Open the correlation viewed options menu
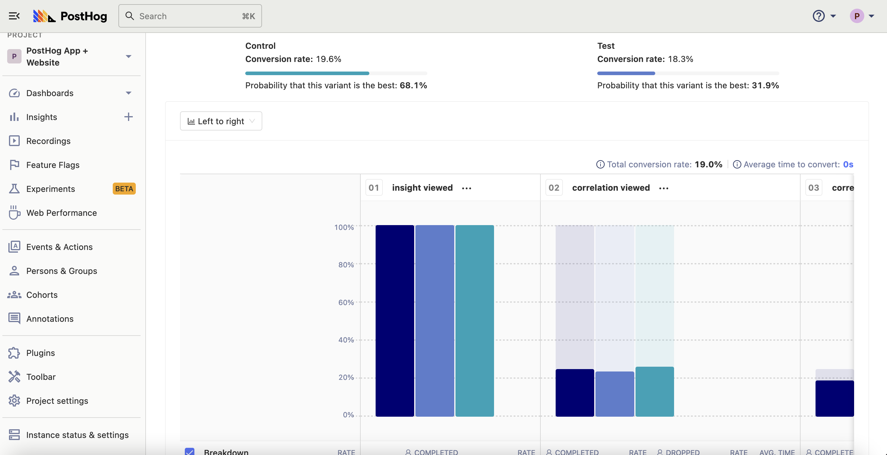Image resolution: width=887 pixels, height=455 pixels. [664, 187]
